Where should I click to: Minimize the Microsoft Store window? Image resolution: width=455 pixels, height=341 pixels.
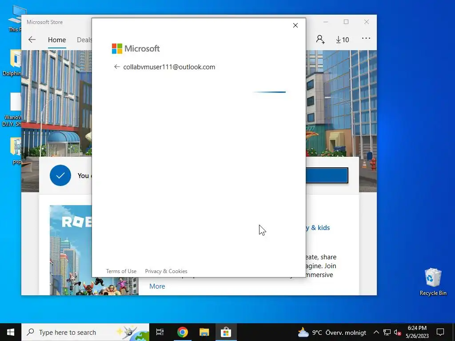point(326,22)
